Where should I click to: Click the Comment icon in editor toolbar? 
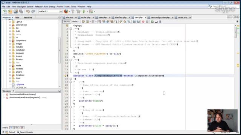click(152, 22)
